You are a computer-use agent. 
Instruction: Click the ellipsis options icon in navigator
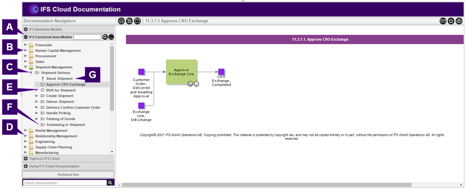point(111,37)
